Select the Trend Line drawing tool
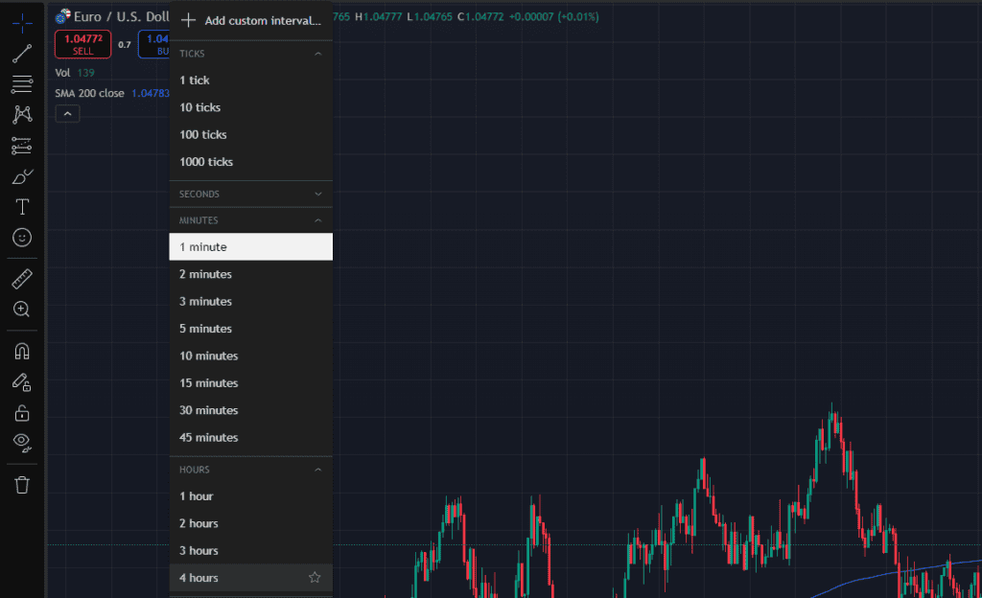The width and height of the screenshot is (982, 598). (x=21, y=53)
